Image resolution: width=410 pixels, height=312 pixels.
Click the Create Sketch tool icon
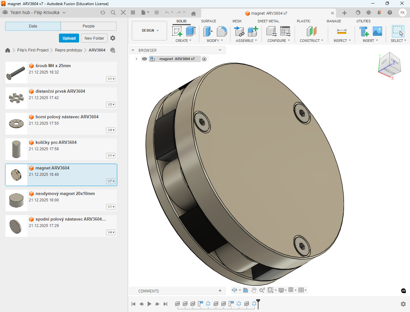click(177, 31)
